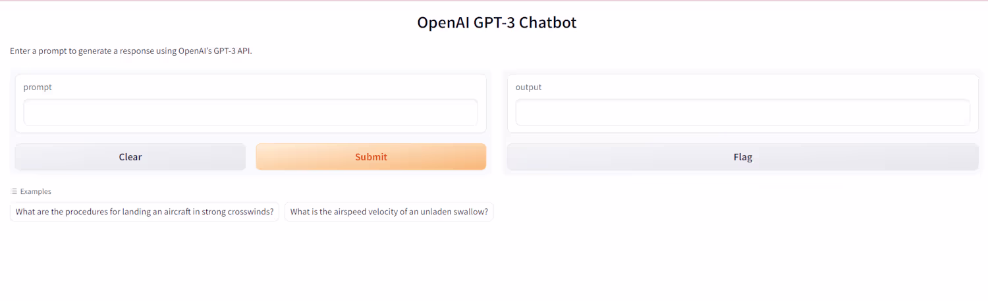Click "Enter a prompt" in the description

coord(38,51)
